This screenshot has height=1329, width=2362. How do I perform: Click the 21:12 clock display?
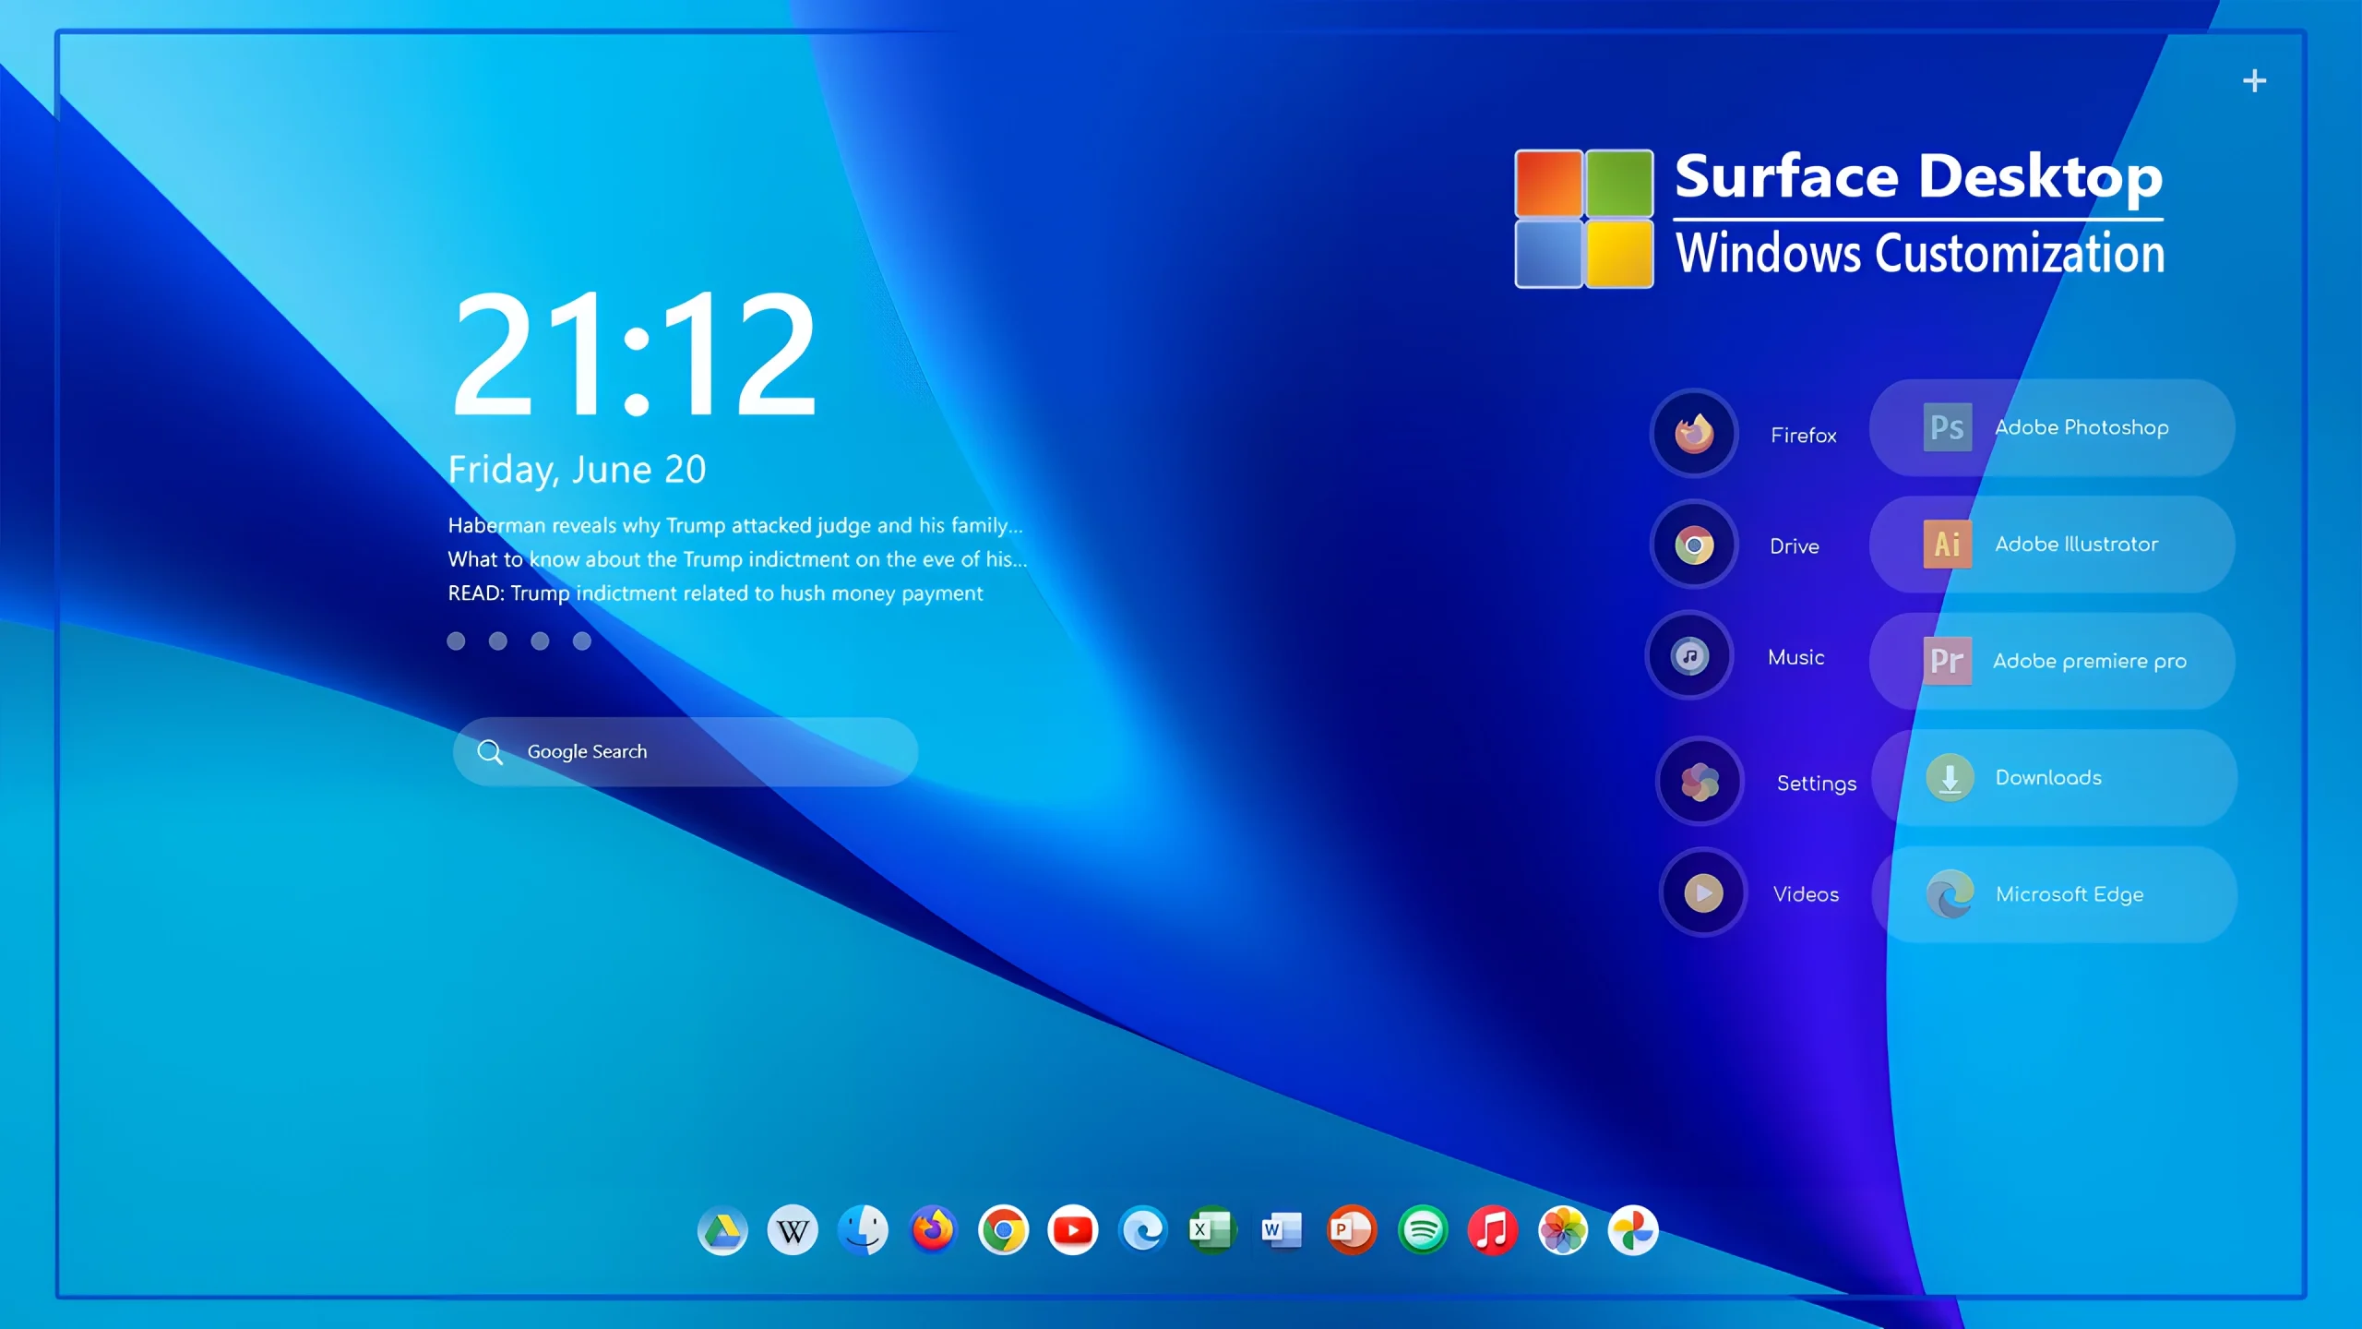pos(634,353)
